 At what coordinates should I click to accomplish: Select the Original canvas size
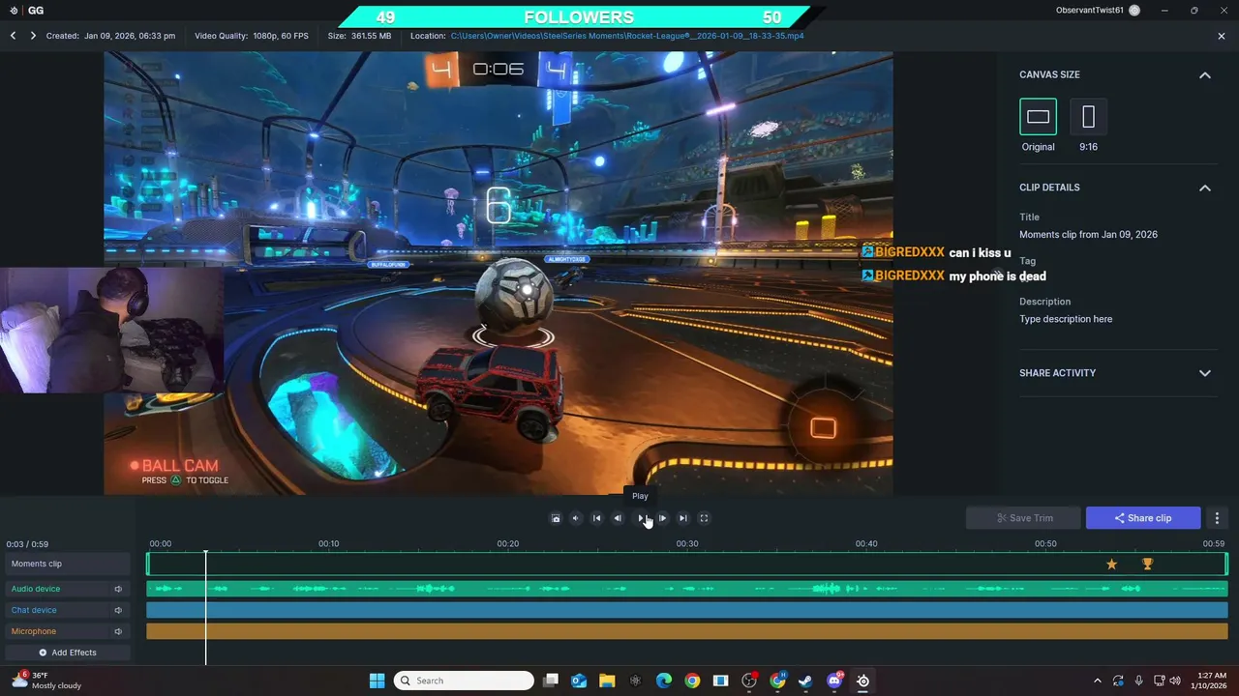[x=1038, y=117]
